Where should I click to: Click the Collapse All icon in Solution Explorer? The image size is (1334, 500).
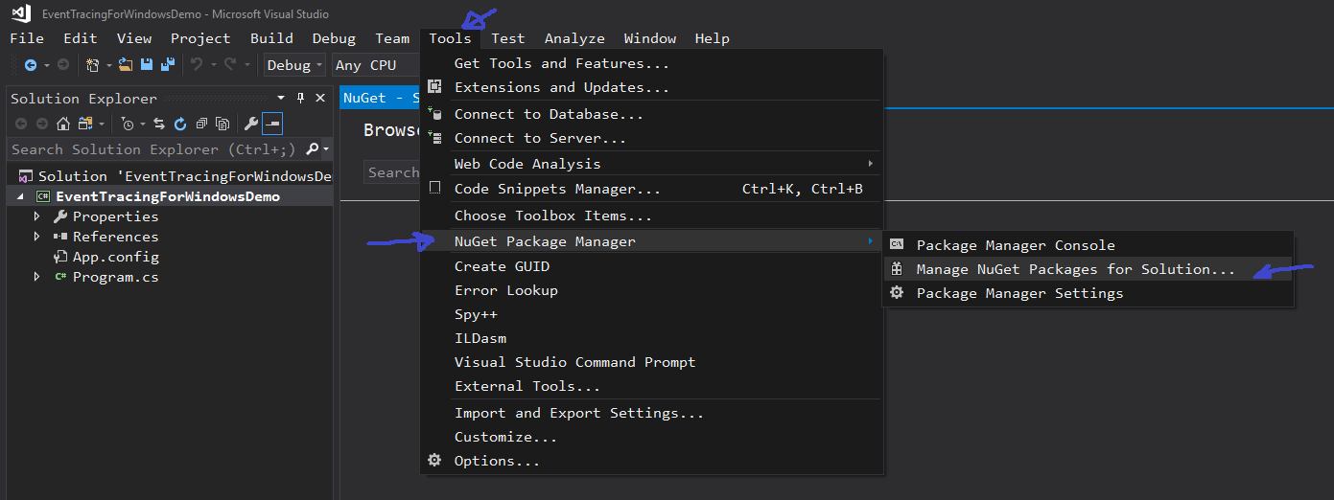point(201,124)
